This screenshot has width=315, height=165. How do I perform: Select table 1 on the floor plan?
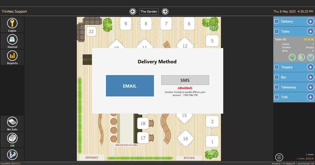tap(212, 142)
